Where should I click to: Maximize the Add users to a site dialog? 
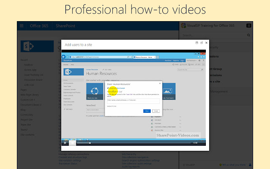click(197, 43)
